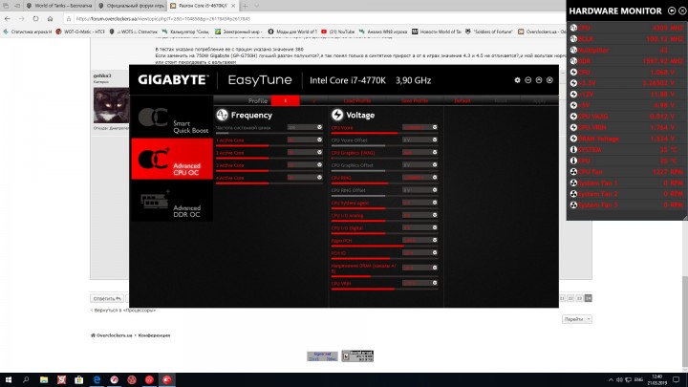Open CPU Vcore Offset dropdown
The height and width of the screenshot is (387, 688).
[435, 140]
